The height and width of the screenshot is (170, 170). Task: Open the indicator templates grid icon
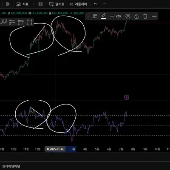pos(40,4)
